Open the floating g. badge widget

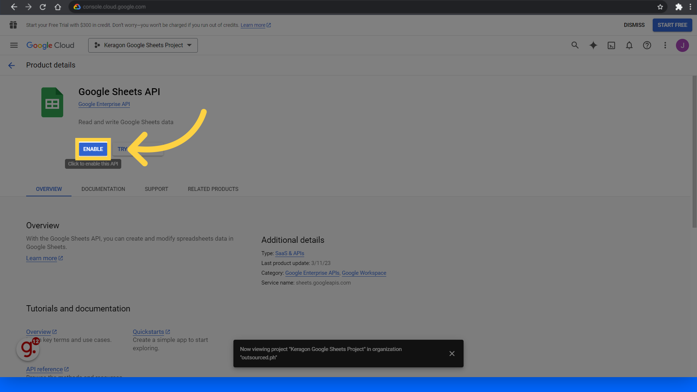tap(28, 349)
